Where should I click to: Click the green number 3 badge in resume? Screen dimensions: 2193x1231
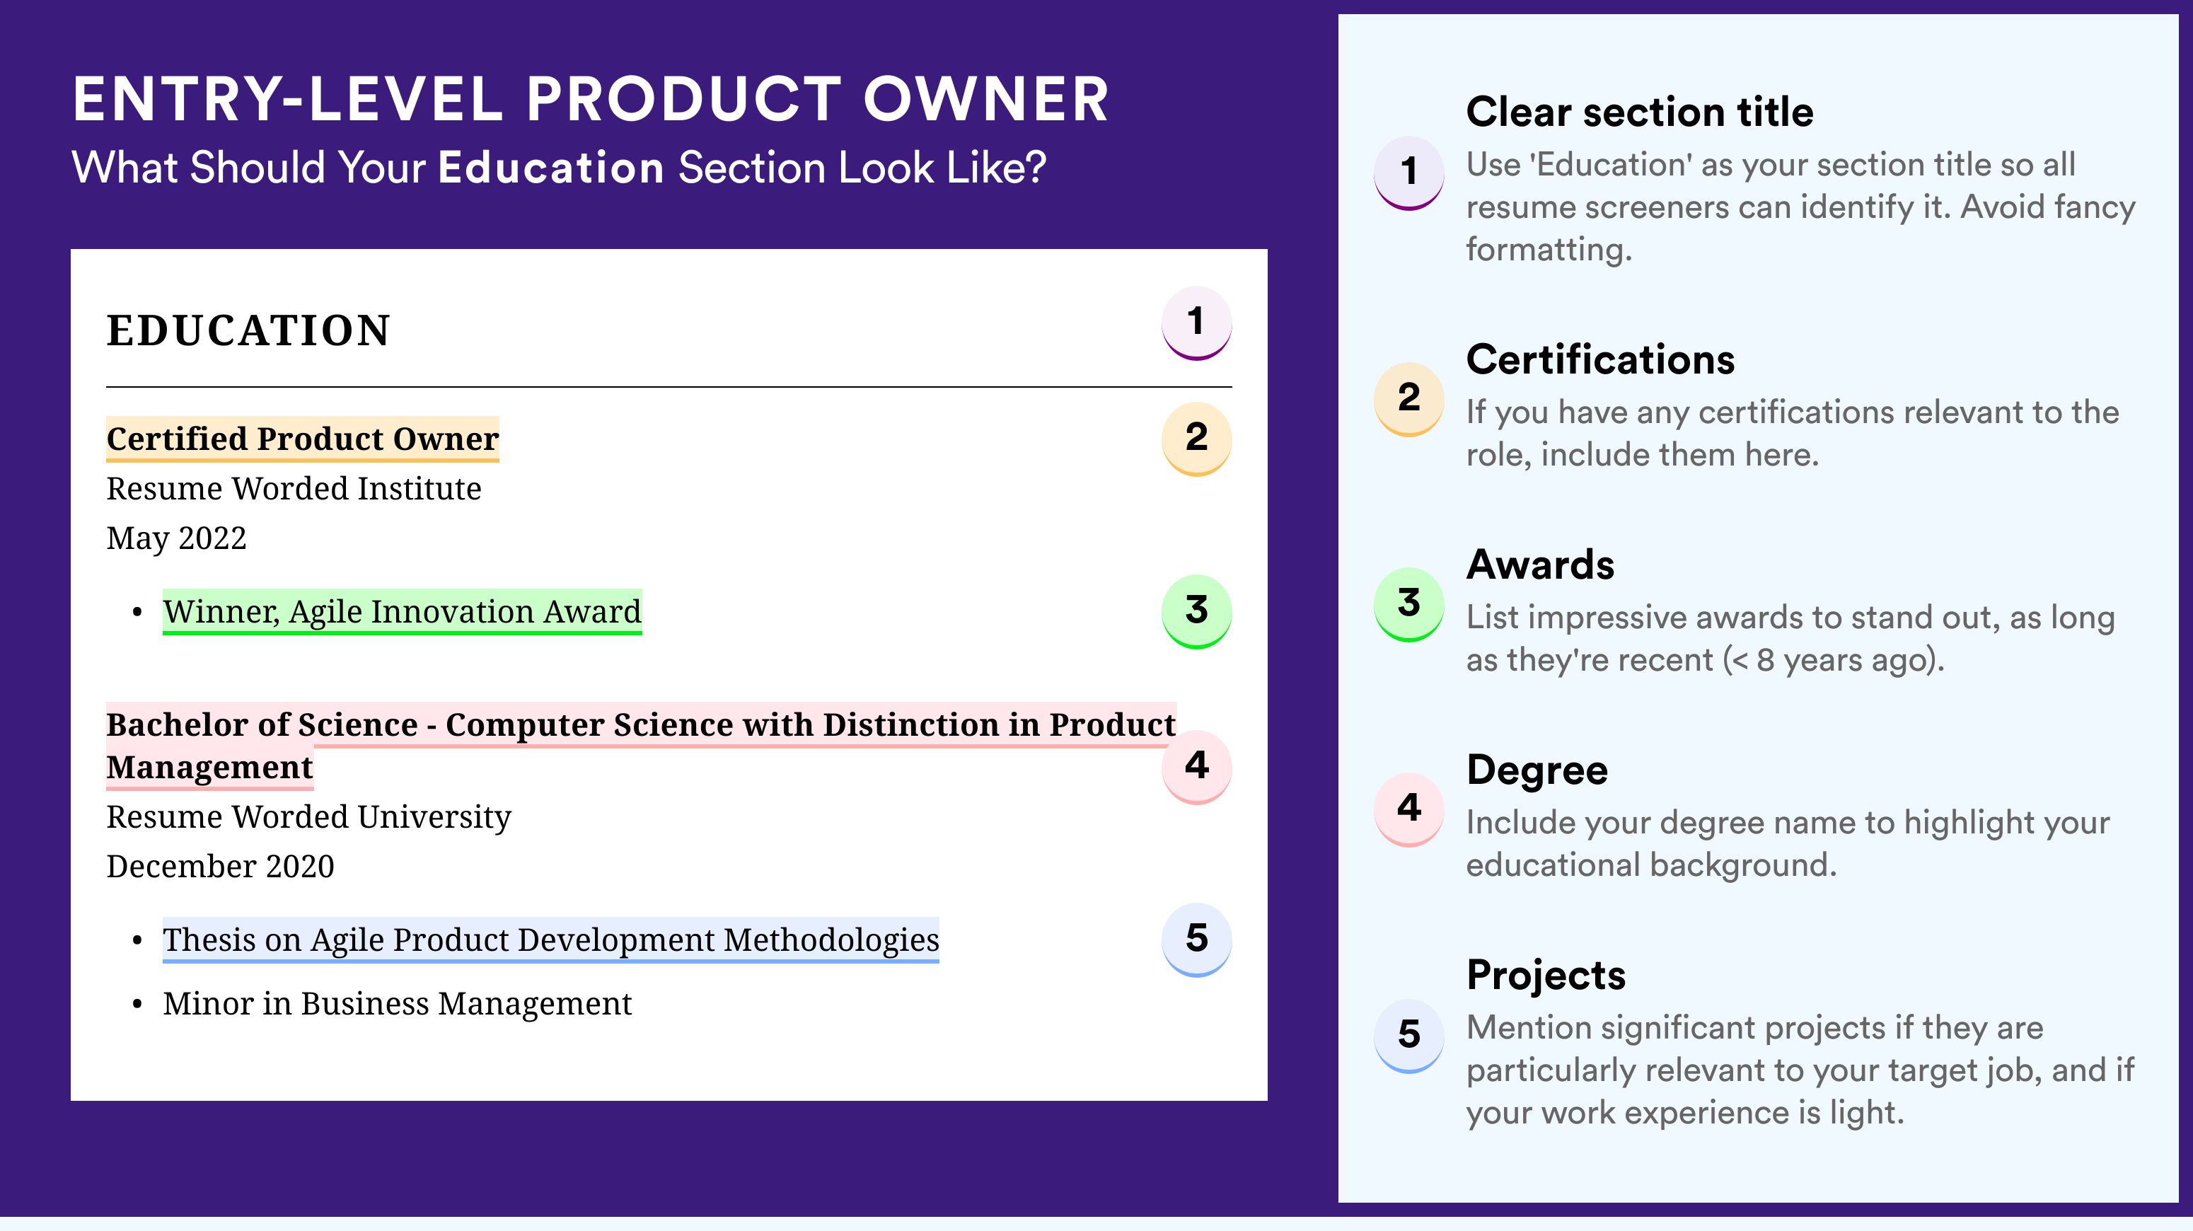coord(1196,611)
